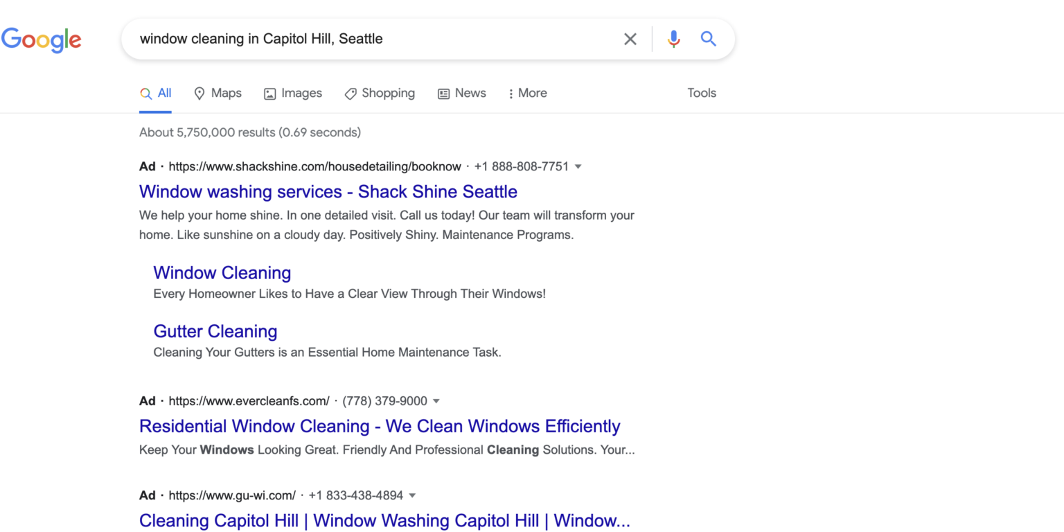Switch to the All results tab
The width and height of the screenshot is (1064, 532).
point(156,92)
